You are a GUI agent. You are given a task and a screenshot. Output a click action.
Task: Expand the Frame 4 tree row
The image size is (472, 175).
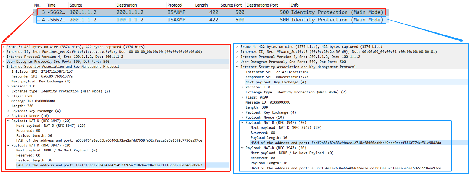(237, 47)
